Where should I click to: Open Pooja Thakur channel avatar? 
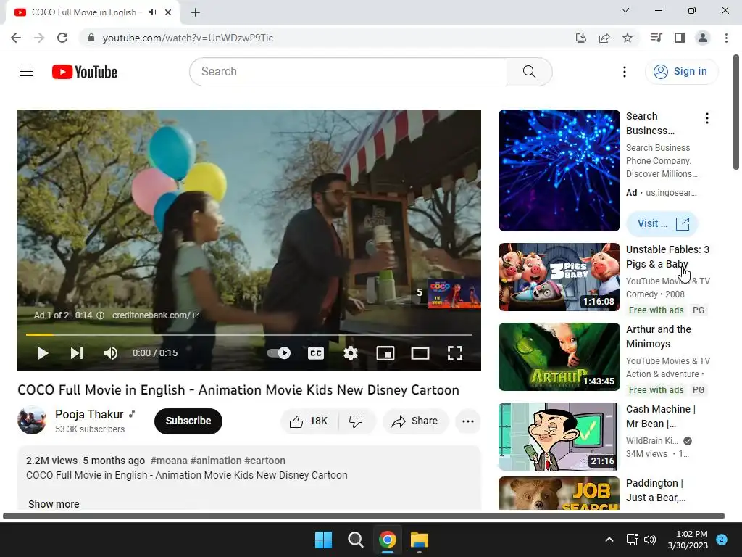tap(32, 420)
